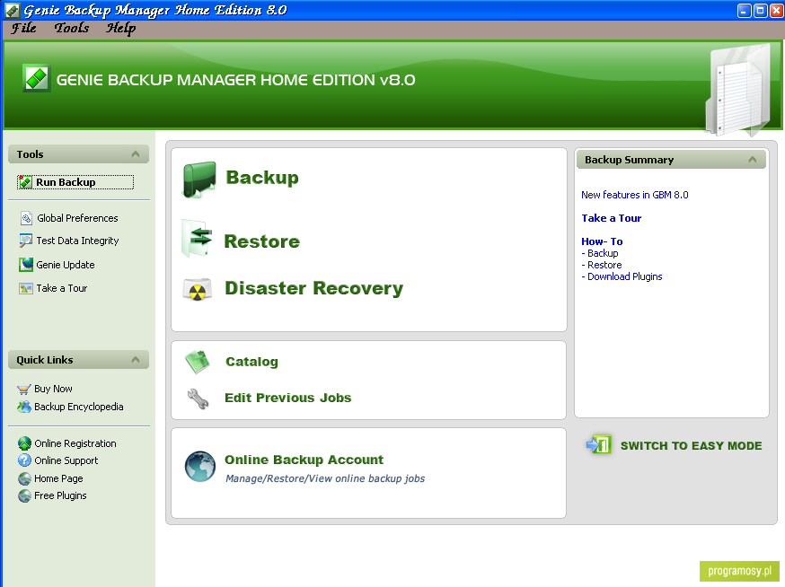Click the Free Plugins globe icon
Image resolution: width=785 pixels, height=587 pixels.
pyautogui.click(x=24, y=496)
